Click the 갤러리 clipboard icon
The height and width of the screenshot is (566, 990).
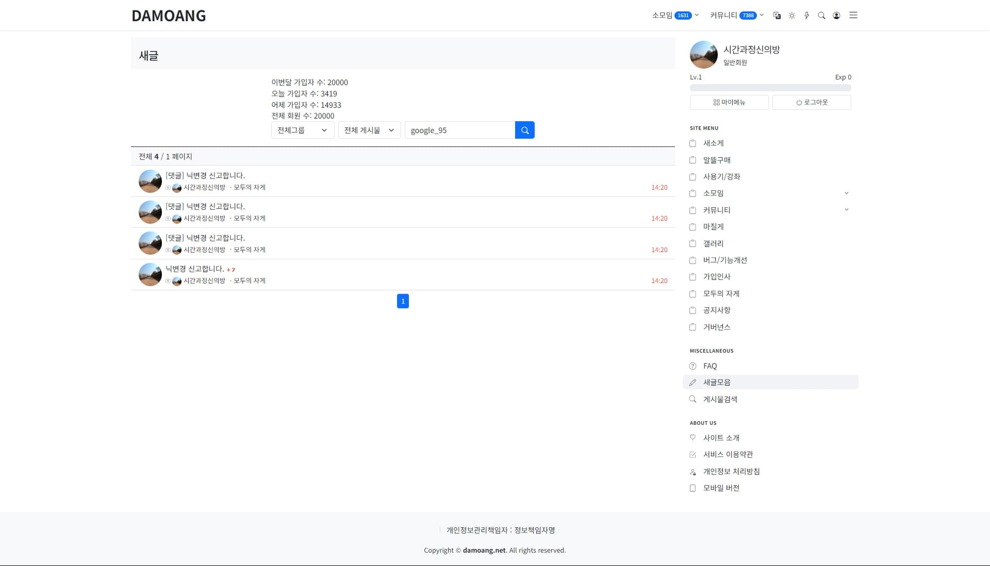click(692, 243)
